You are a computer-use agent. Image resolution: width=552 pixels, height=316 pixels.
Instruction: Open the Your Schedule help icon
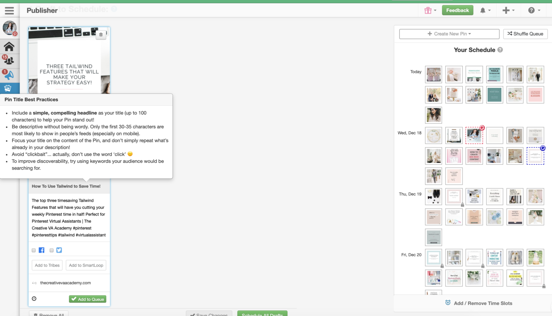(x=500, y=50)
